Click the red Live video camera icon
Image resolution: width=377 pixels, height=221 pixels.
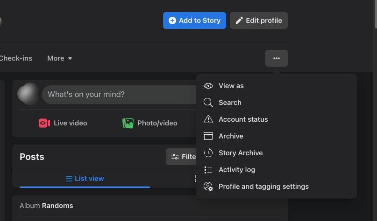click(44, 123)
